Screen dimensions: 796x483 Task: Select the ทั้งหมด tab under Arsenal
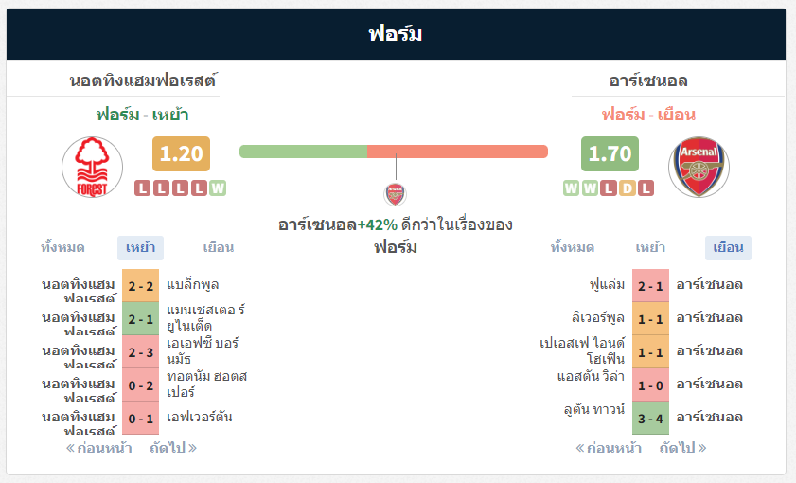573,248
